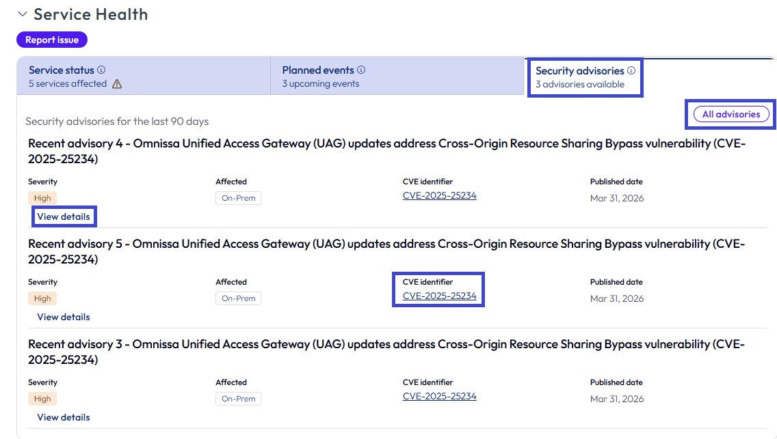The height and width of the screenshot is (439, 777).
Task: Click the On-Prem tag of advisory 5
Action: [x=238, y=298]
